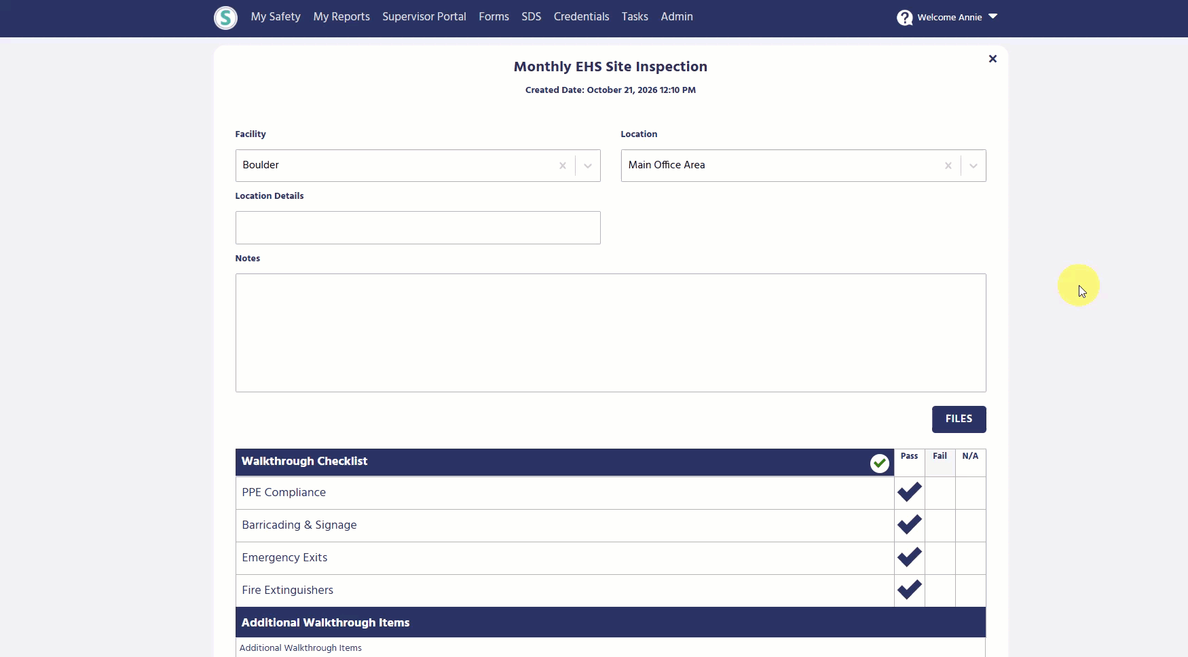The height and width of the screenshot is (657, 1188).
Task: Mark Fire Extinguishers as N/A
Action: click(x=970, y=590)
